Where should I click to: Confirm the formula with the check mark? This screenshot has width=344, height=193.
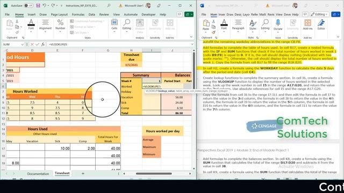coord(37,44)
